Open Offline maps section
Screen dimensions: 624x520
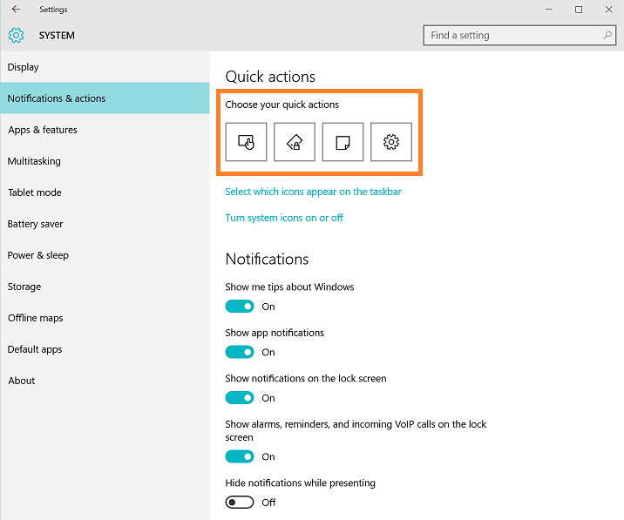point(105,318)
